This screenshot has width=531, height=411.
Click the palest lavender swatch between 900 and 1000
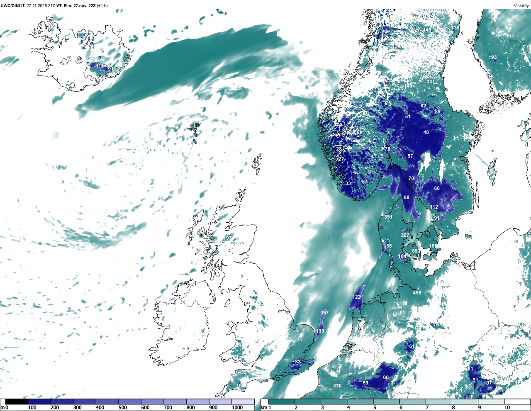point(220,402)
